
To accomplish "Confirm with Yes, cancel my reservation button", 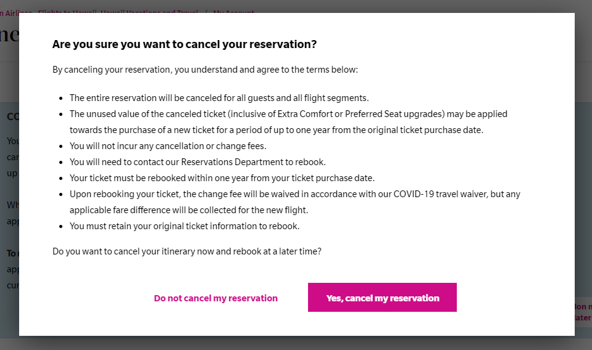I will 382,297.
